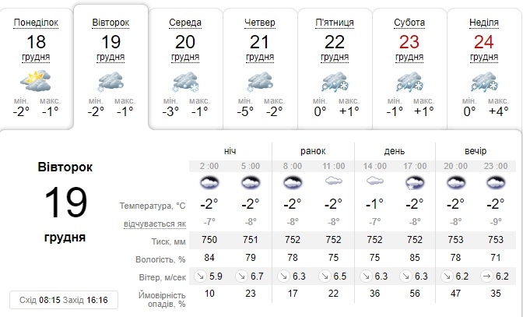Image resolution: width=523 pixels, height=317 pixels.
Task: Click the 14:00 cloud icon
Action: pyautogui.click(x=375, y=181)
